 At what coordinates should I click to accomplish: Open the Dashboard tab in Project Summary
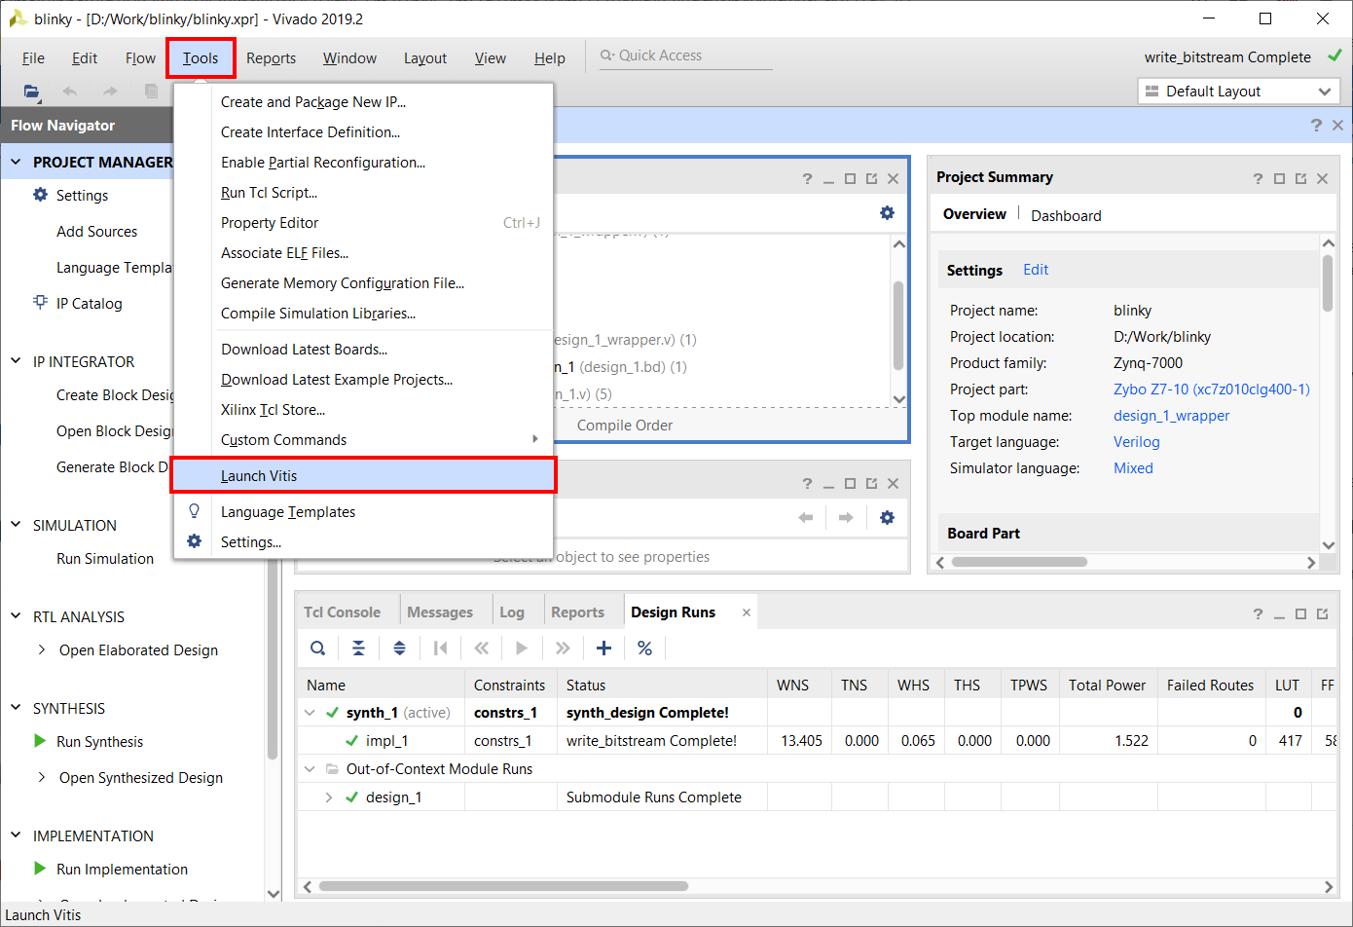tap(1066, 215)
